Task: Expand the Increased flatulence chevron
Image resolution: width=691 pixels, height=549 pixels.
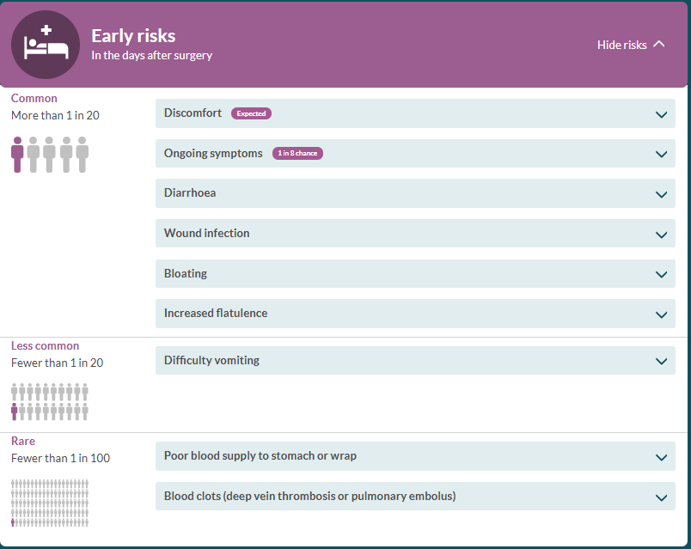Action: pos(661,314)
